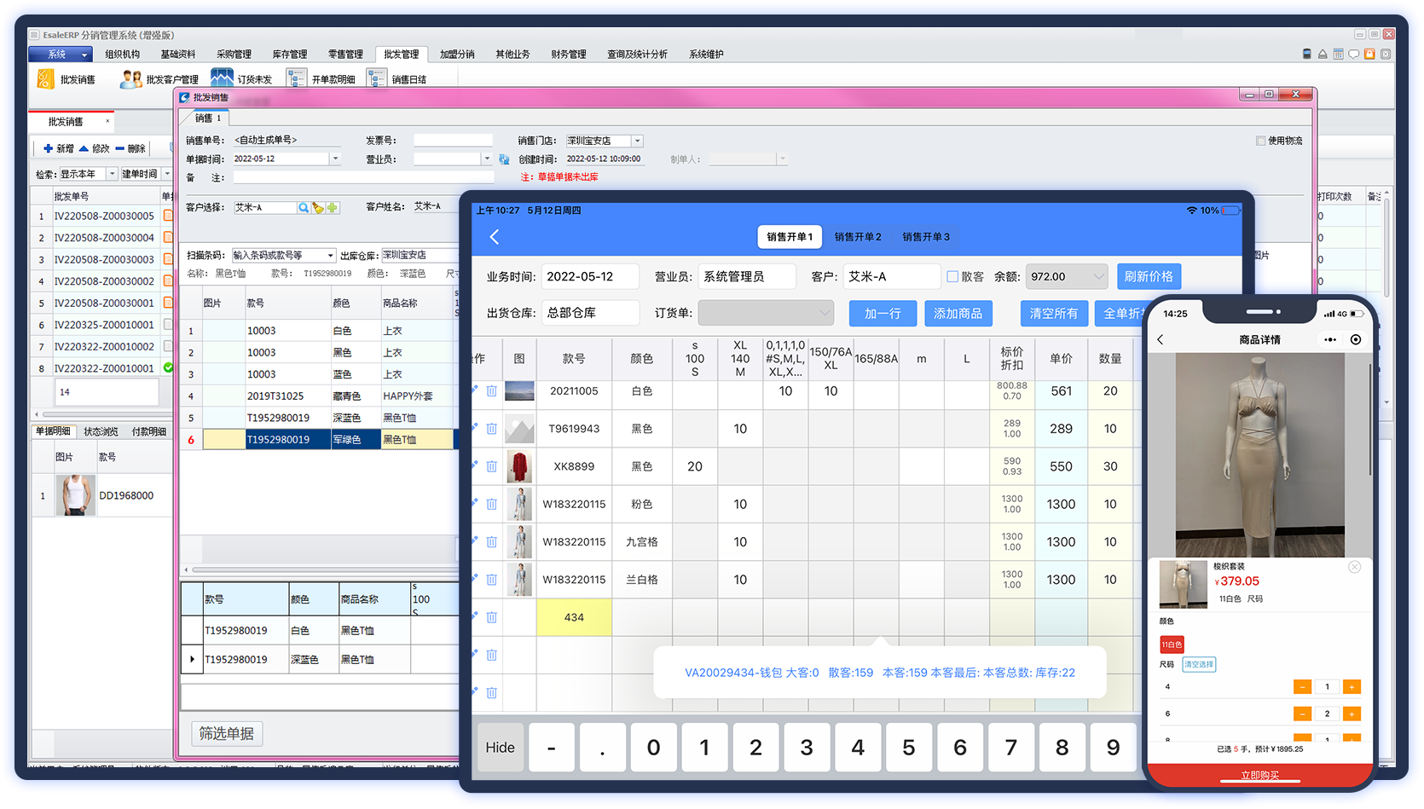Delete the 兰白格 W183220115 row via trash icon
Image resolution: width=1424 pixels, height=809 pixels.
coord(492,580)
